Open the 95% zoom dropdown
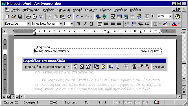Viewport: 188px width, 106px height. coord(170,17)
